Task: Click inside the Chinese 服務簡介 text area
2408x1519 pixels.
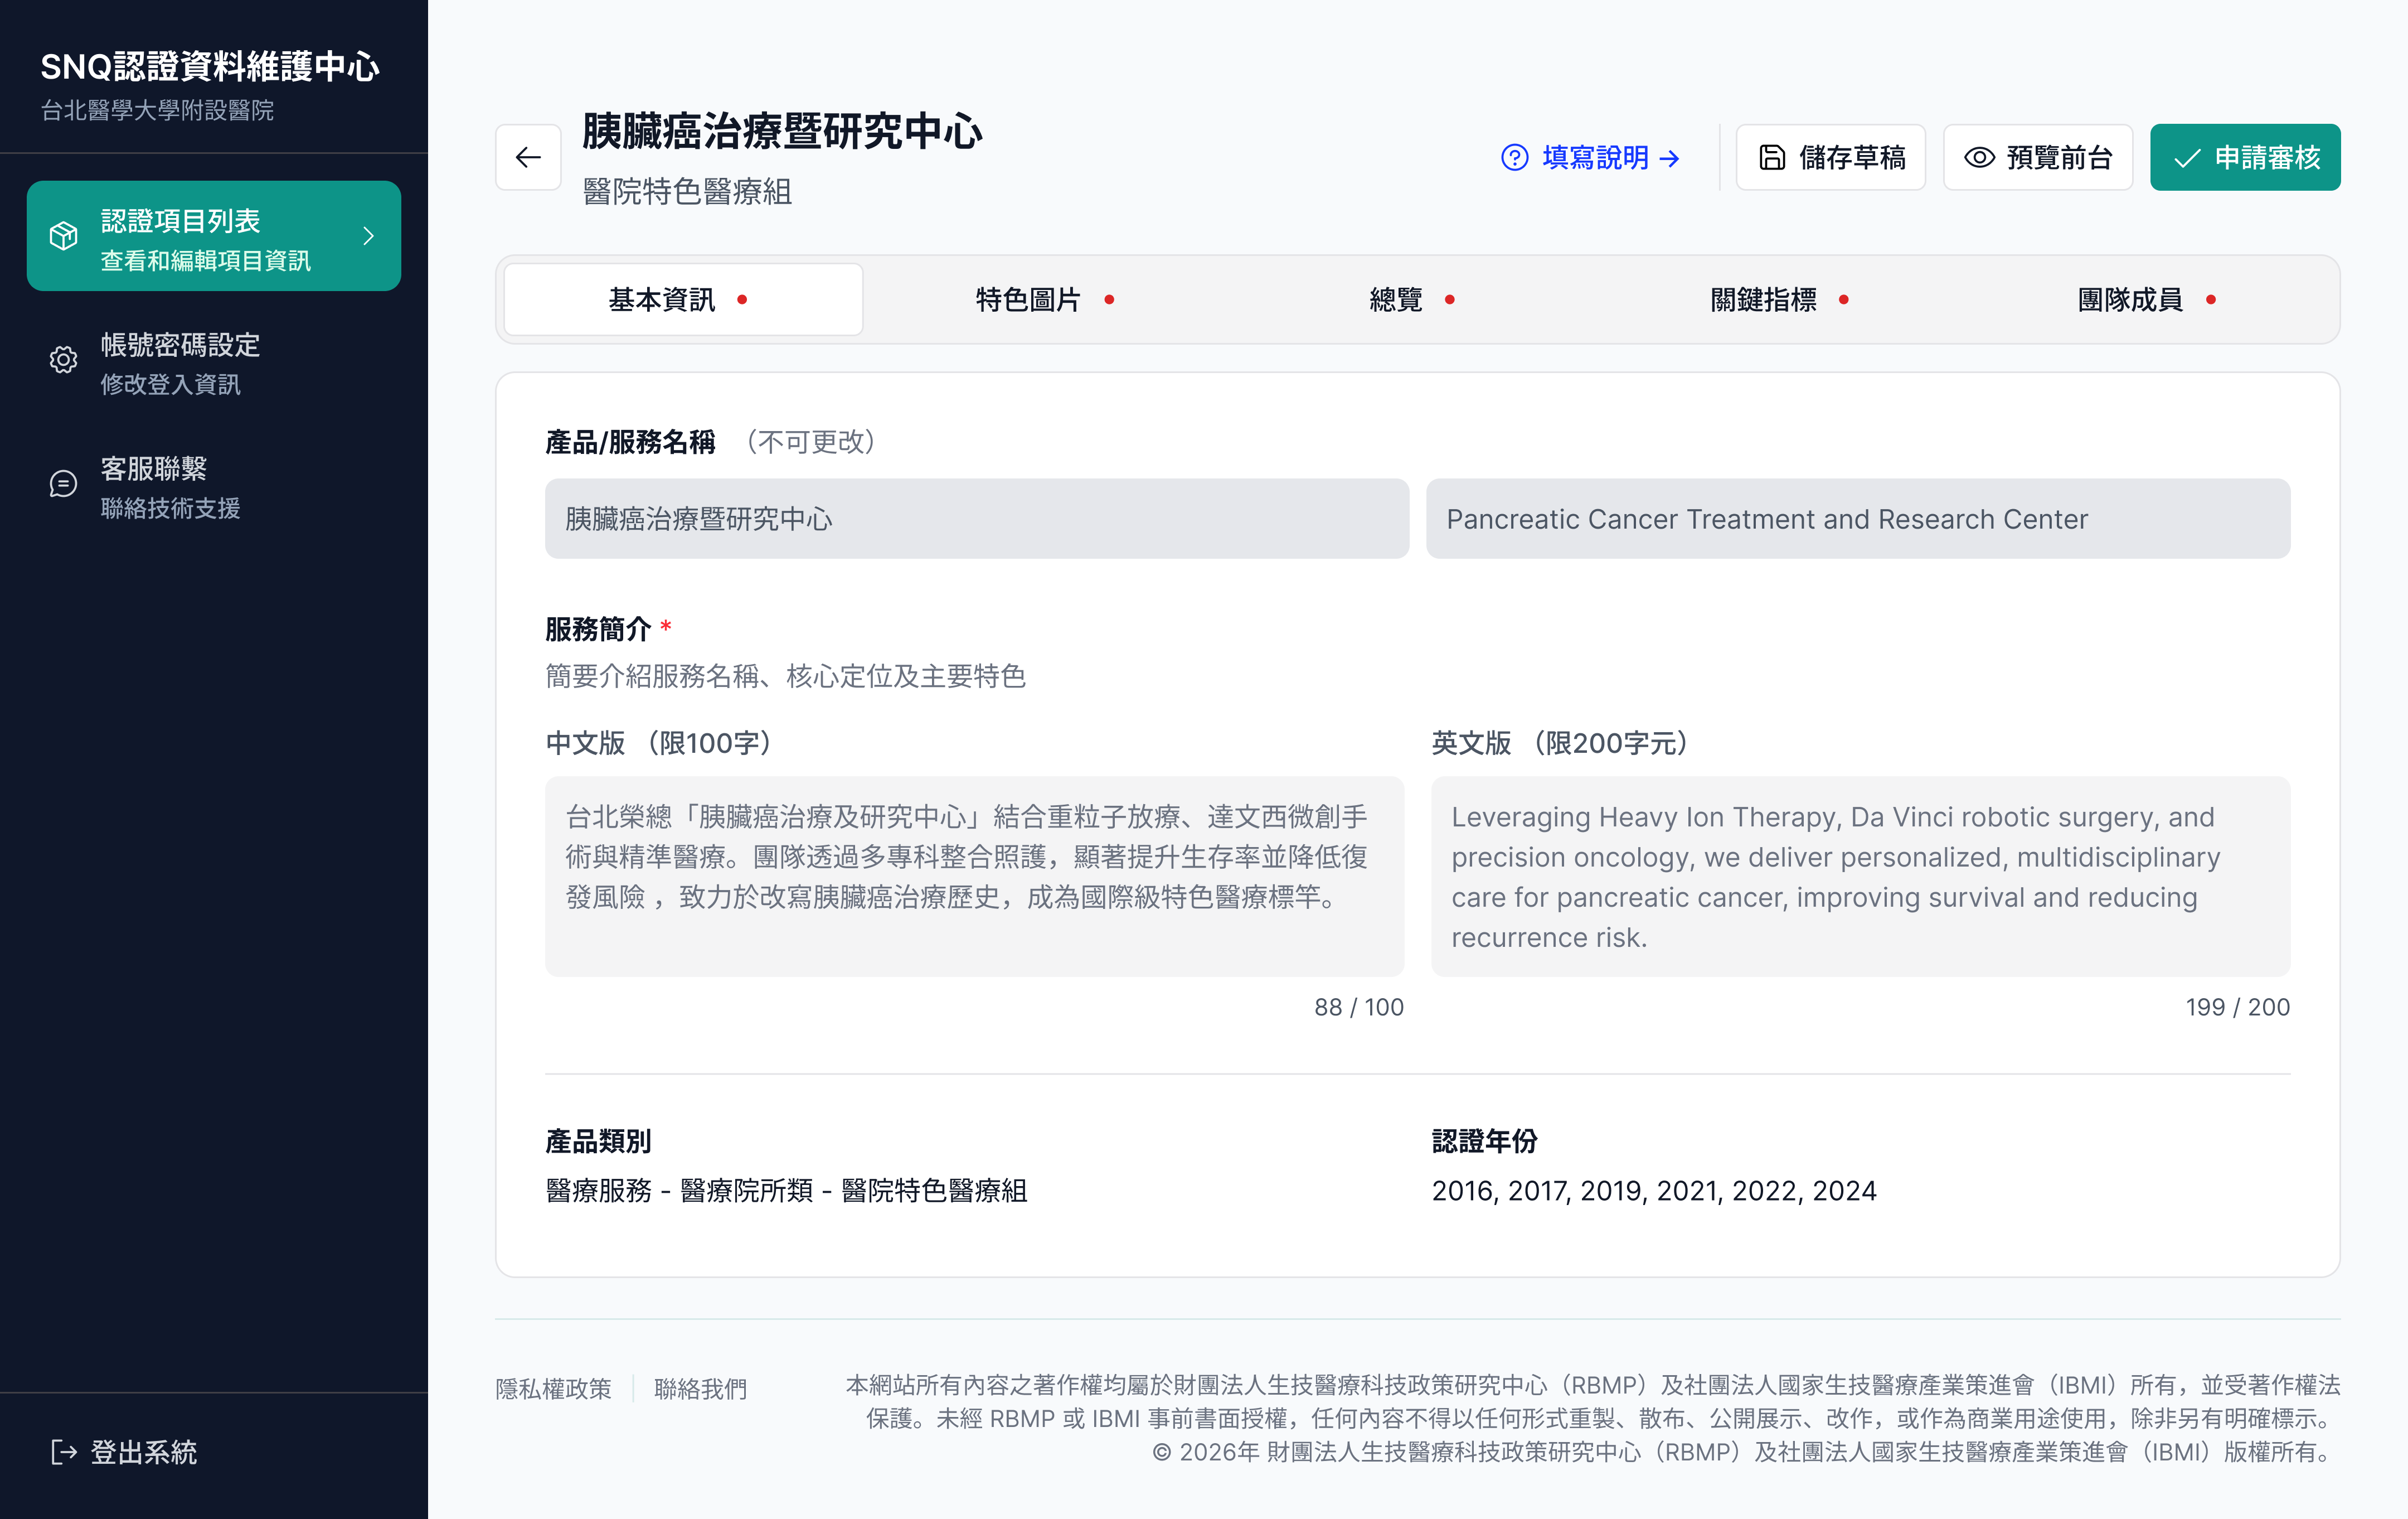Action: pos(975,875)
